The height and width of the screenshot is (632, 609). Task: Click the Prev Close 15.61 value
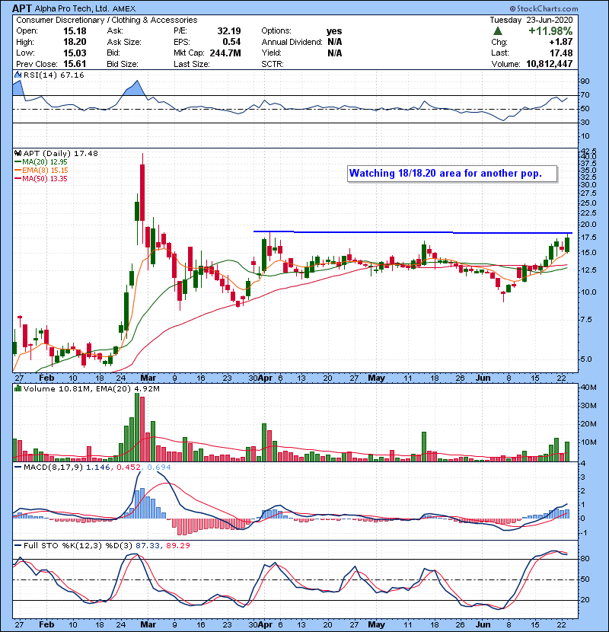[75, 64]
